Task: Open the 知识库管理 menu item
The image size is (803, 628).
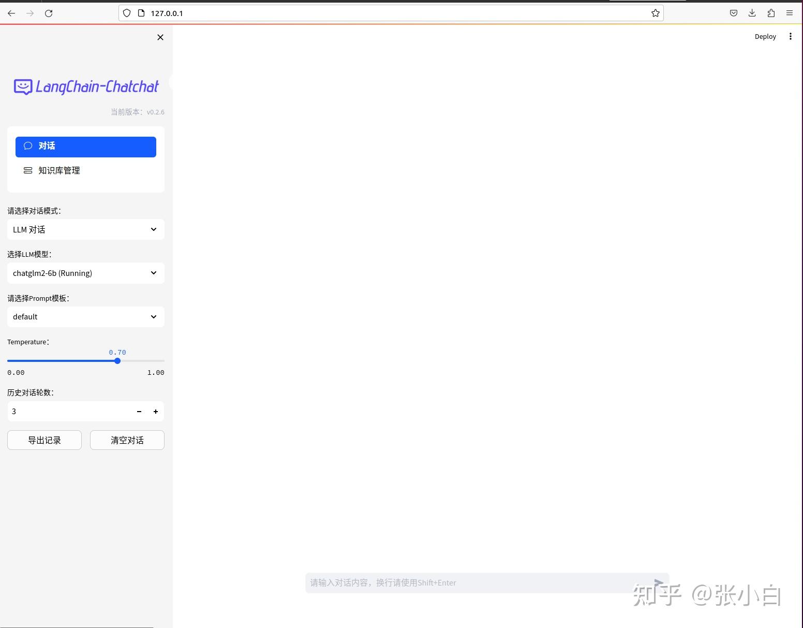Action: pos(86,170)
